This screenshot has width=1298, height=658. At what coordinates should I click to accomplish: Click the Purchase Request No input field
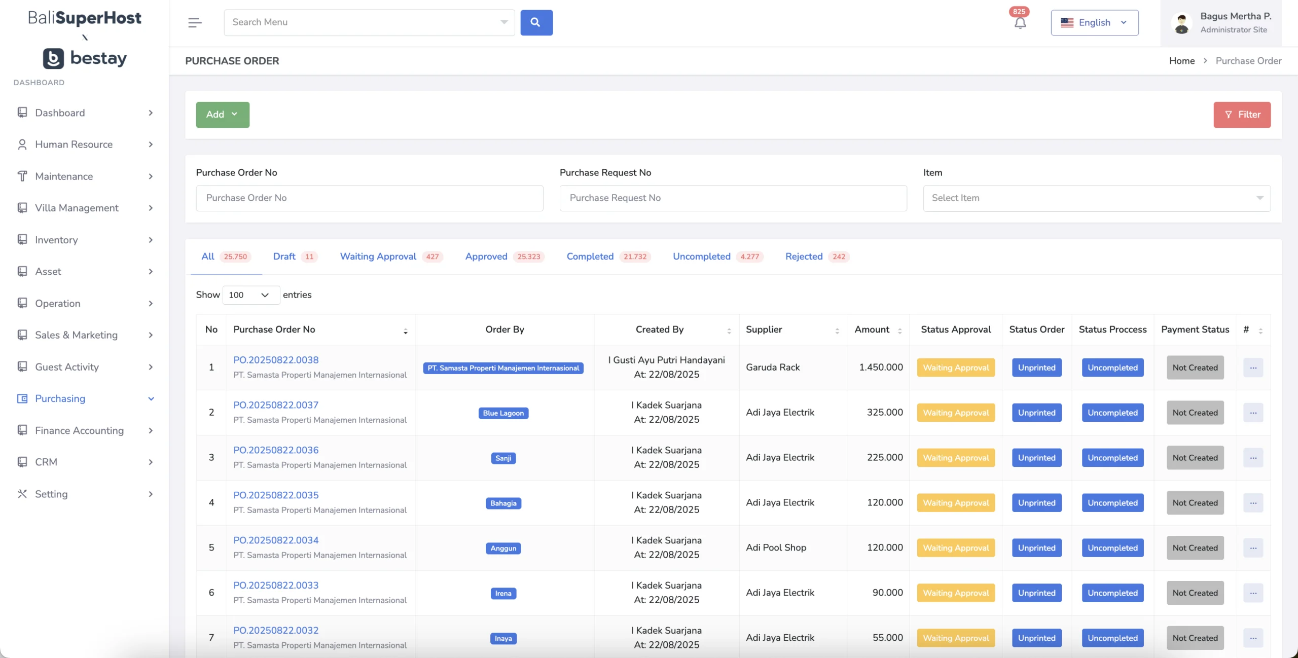(x=733, y=198)
